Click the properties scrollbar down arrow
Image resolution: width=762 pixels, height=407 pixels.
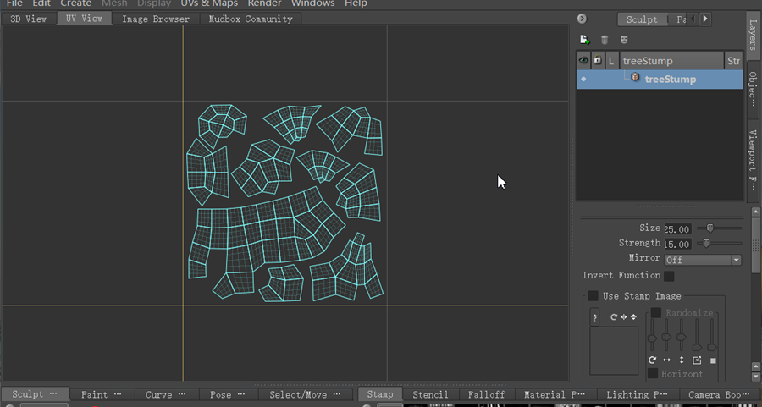coord(756,377)
